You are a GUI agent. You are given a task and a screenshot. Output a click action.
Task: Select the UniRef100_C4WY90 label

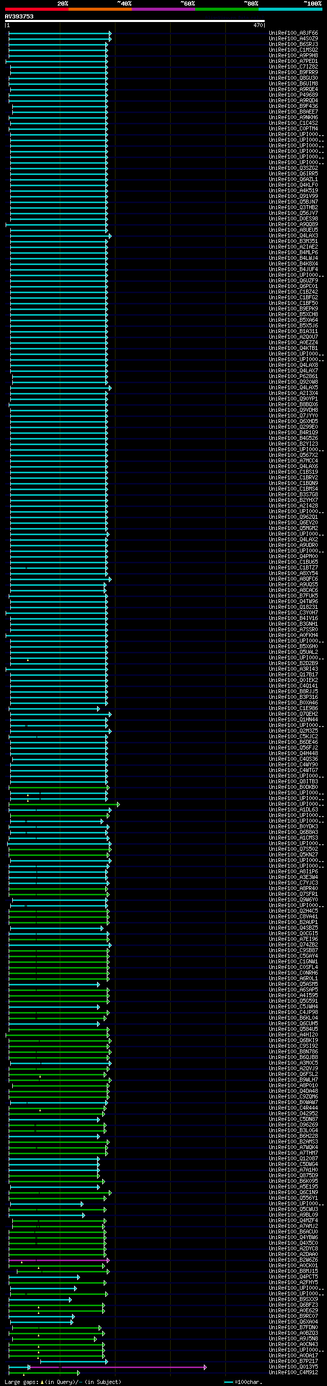coord(293,764)
